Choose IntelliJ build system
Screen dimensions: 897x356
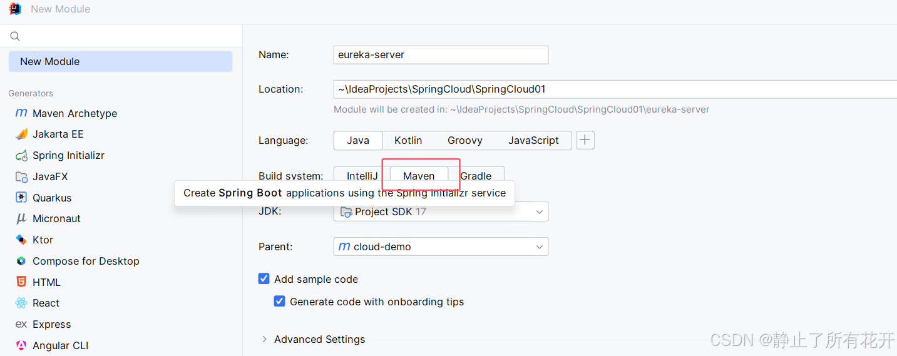362,176
